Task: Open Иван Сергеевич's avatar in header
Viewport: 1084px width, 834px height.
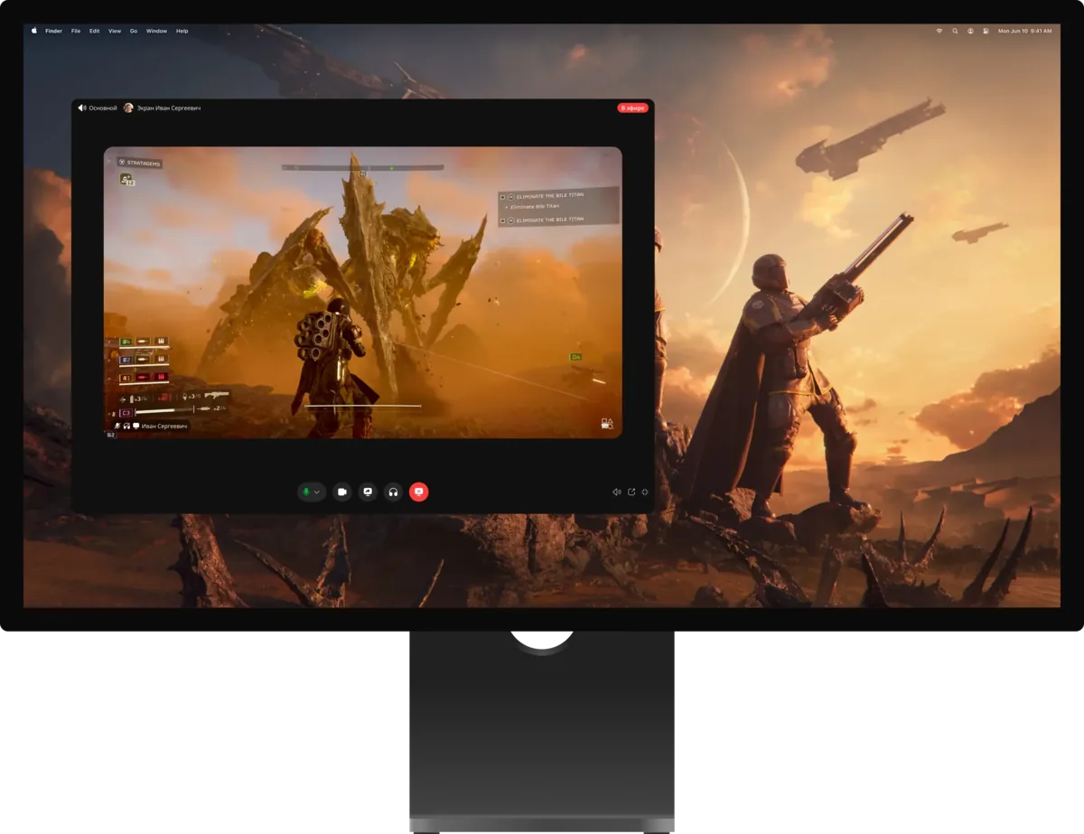Action: click(x=128, y=108)
